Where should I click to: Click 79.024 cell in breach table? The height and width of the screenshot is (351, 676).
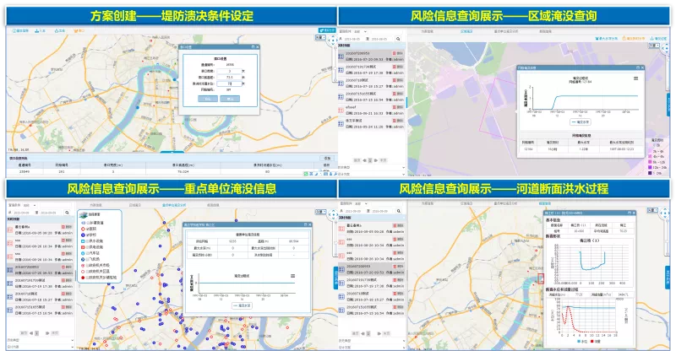click(183, 171)
